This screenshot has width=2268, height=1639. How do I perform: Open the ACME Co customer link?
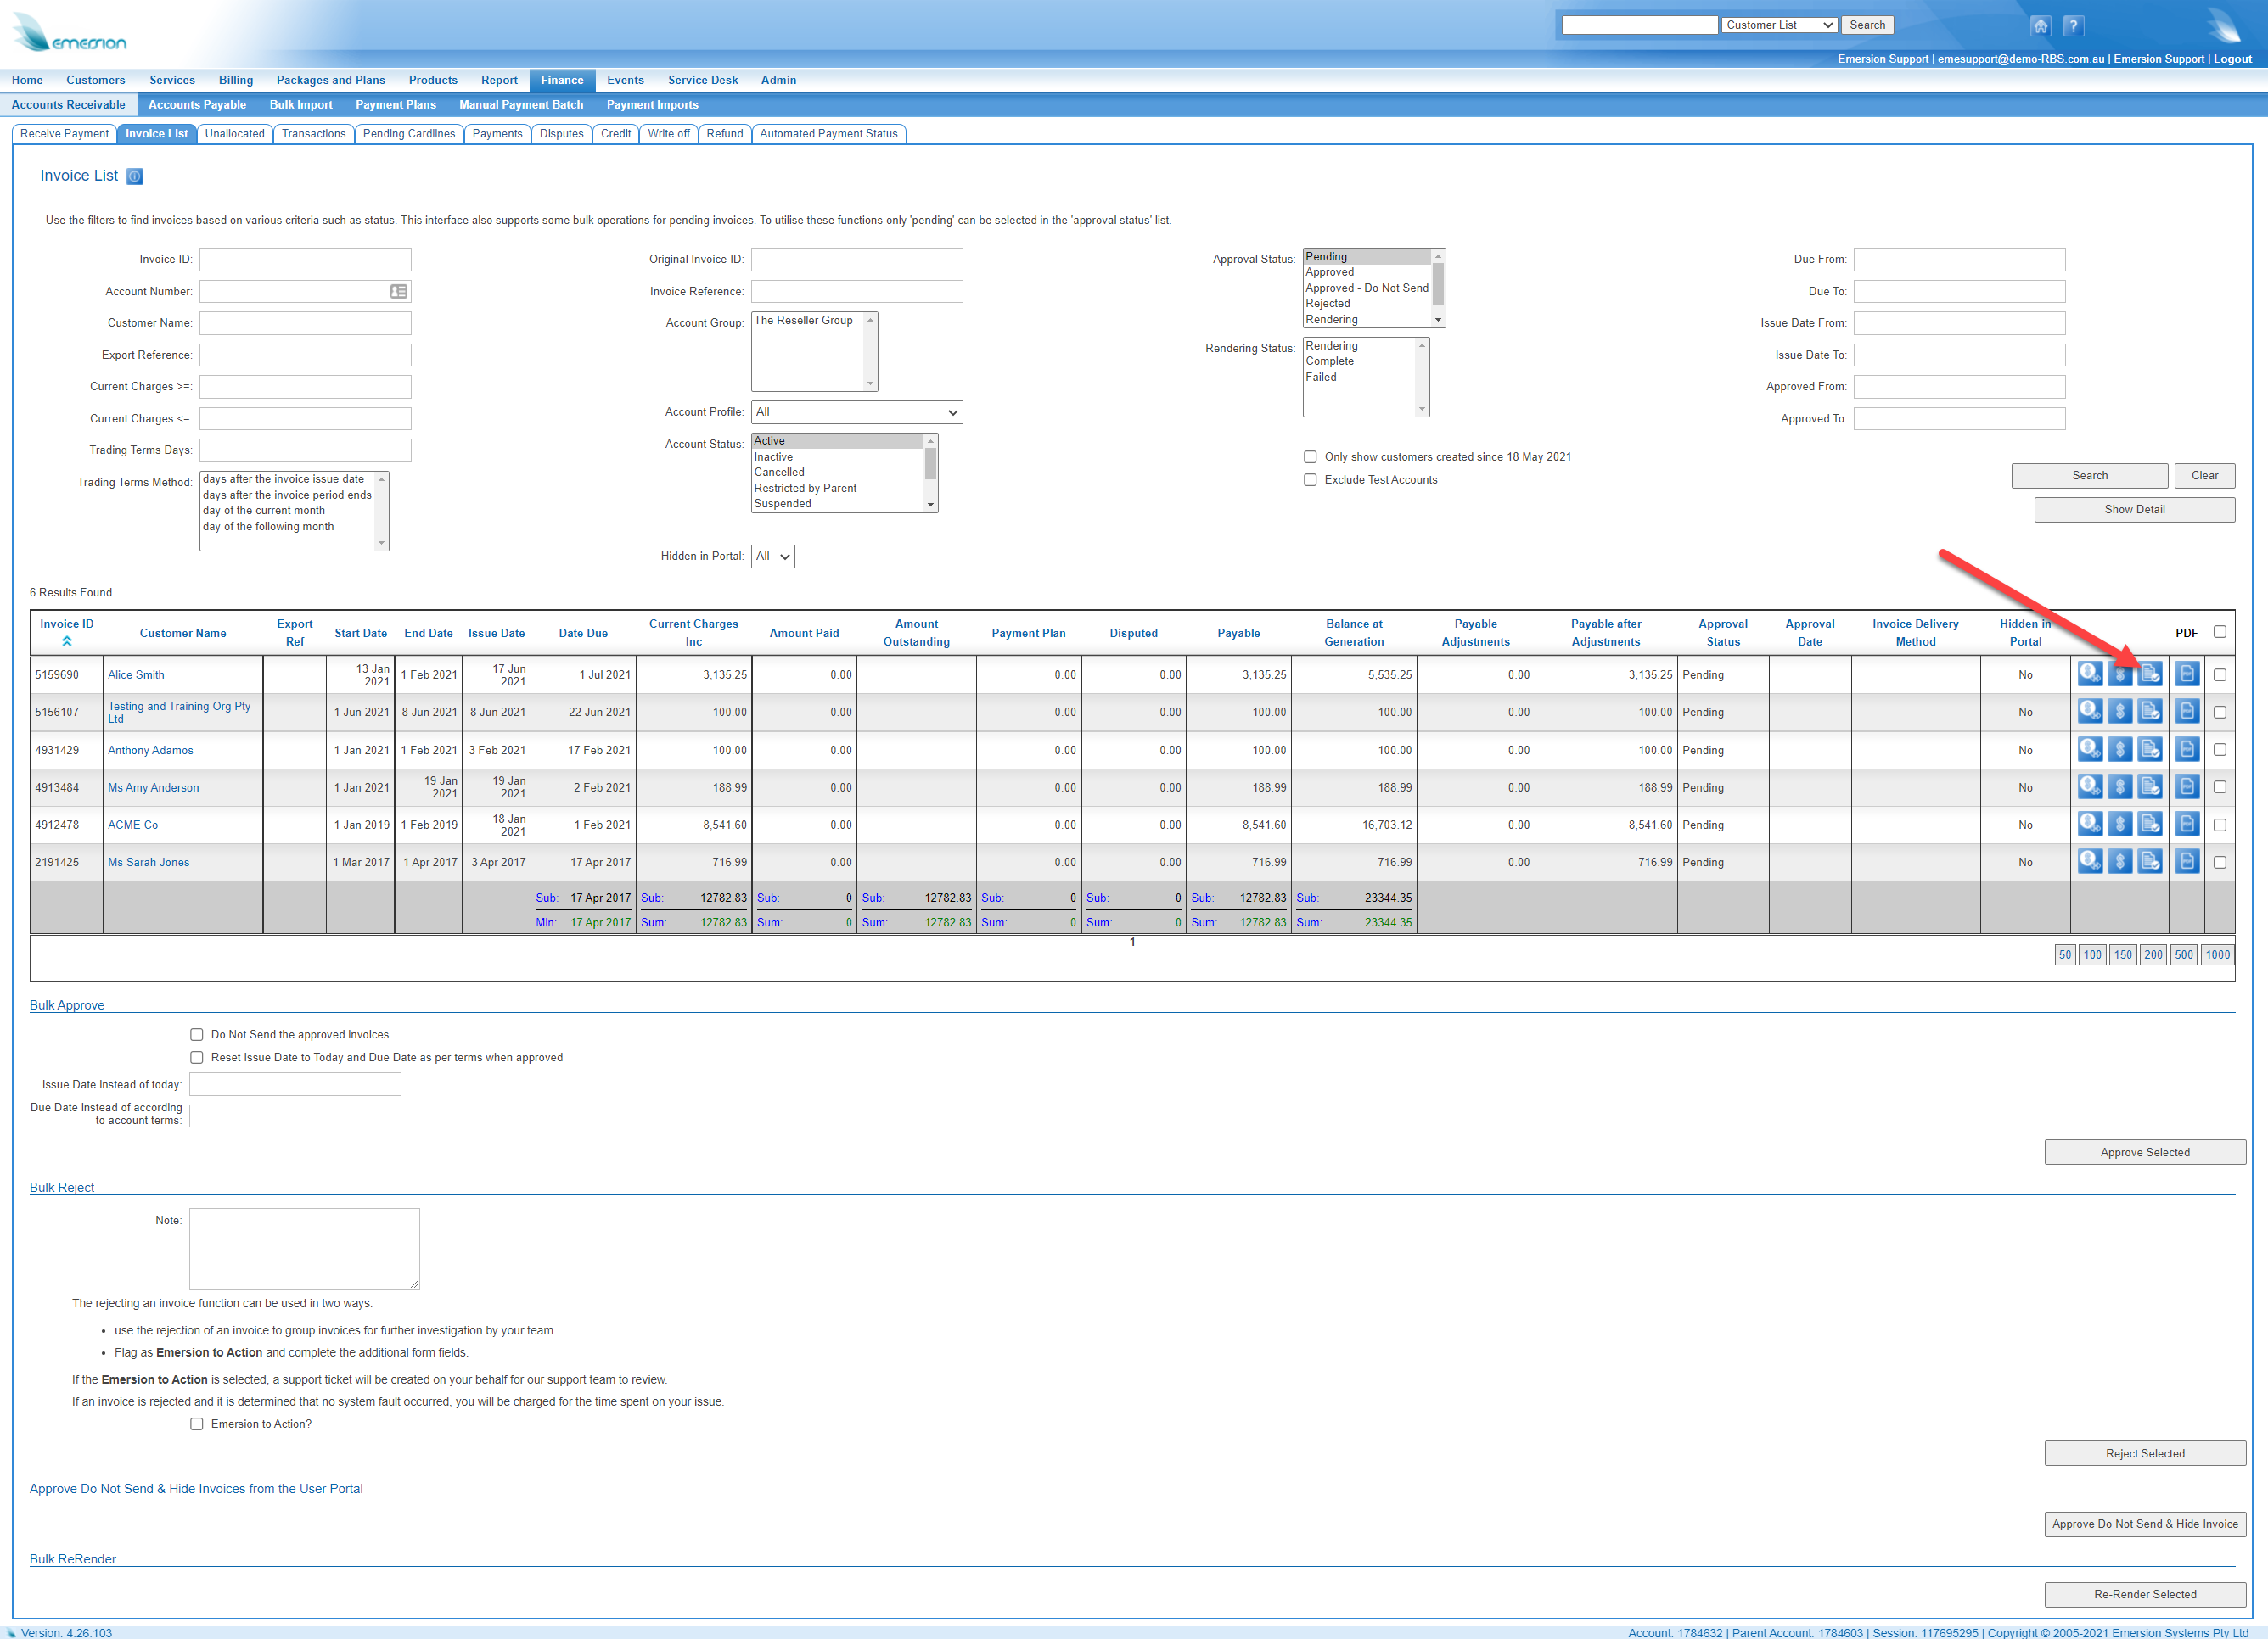pos(132,825)
